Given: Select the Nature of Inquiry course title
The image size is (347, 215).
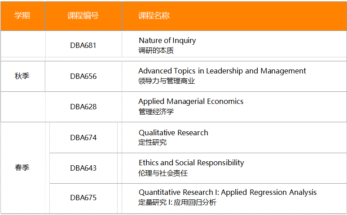Looking at the screenshot, I should pos(167,40).
